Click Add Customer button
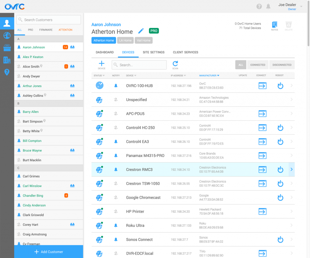This screenshot has width=310, height=258. (49, 251)
